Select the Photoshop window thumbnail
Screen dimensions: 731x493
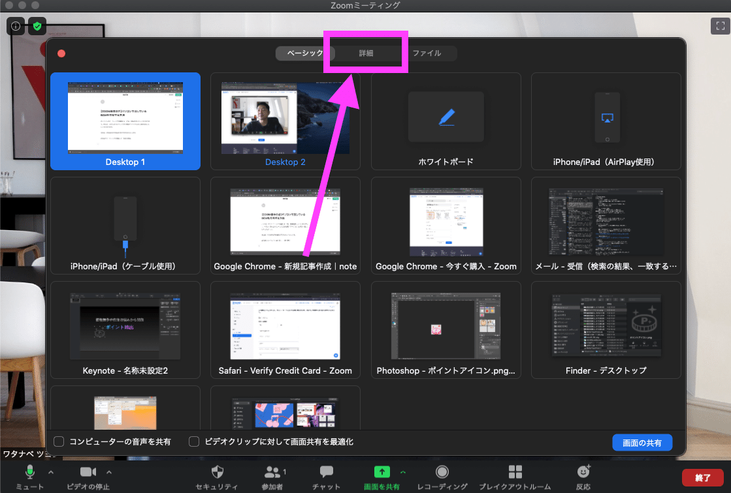pos(446,329)
